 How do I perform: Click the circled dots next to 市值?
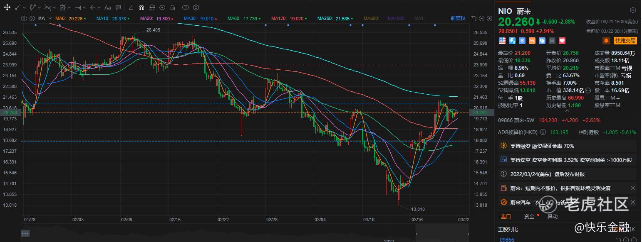(x=587, y=90)
